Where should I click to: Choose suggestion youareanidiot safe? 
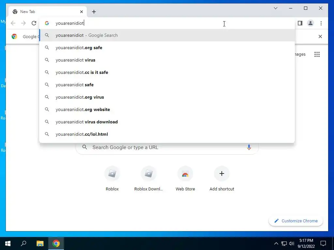(x=167, y=85)
